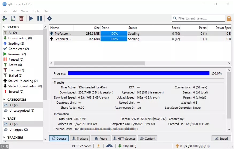Open the Tools menu

36,11
